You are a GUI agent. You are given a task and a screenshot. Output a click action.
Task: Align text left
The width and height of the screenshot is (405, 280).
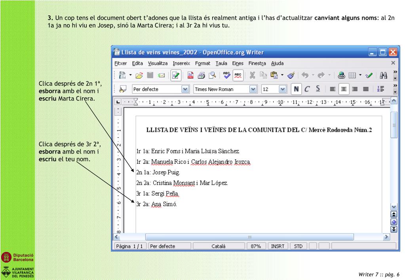pyautogui.click(x=333, y=89)
